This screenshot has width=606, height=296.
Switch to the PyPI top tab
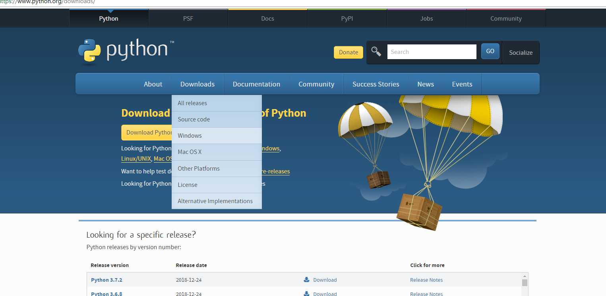[x=347, y=18]
